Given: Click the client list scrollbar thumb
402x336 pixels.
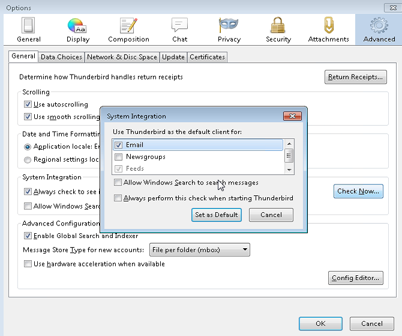Looking at the screenshot, I should coord(289,156).
